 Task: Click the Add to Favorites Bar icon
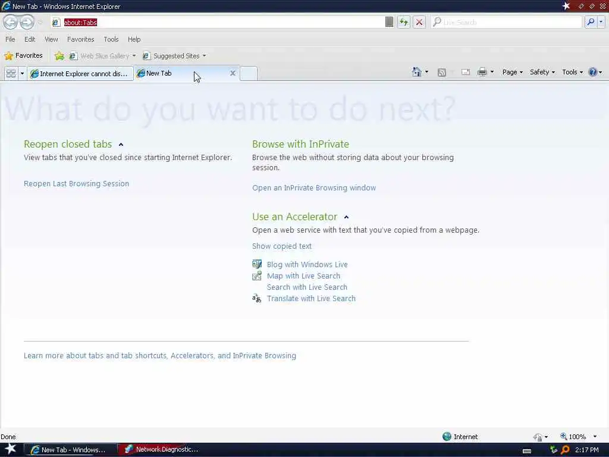click(59, 56)
